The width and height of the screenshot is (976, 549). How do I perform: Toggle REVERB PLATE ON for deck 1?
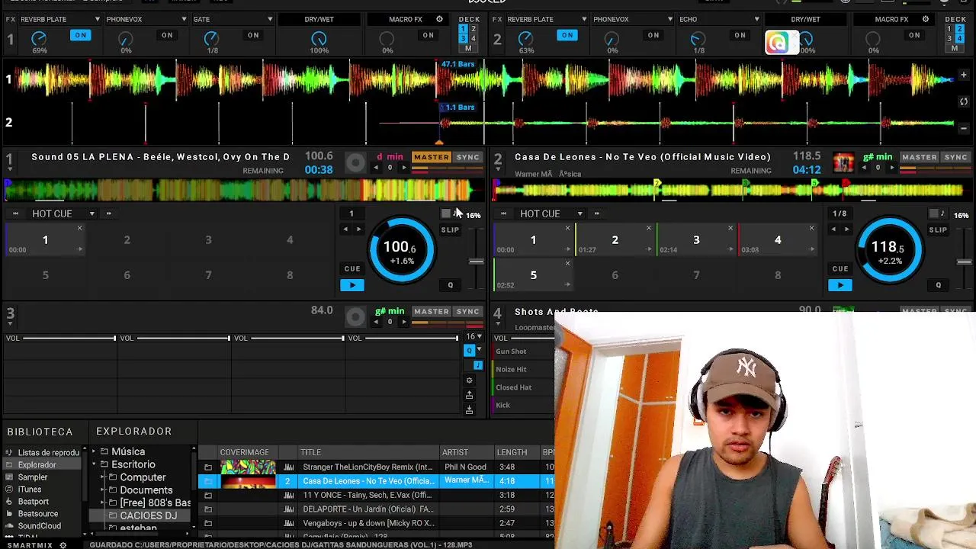pyautogui.click(x=80, y=35)
